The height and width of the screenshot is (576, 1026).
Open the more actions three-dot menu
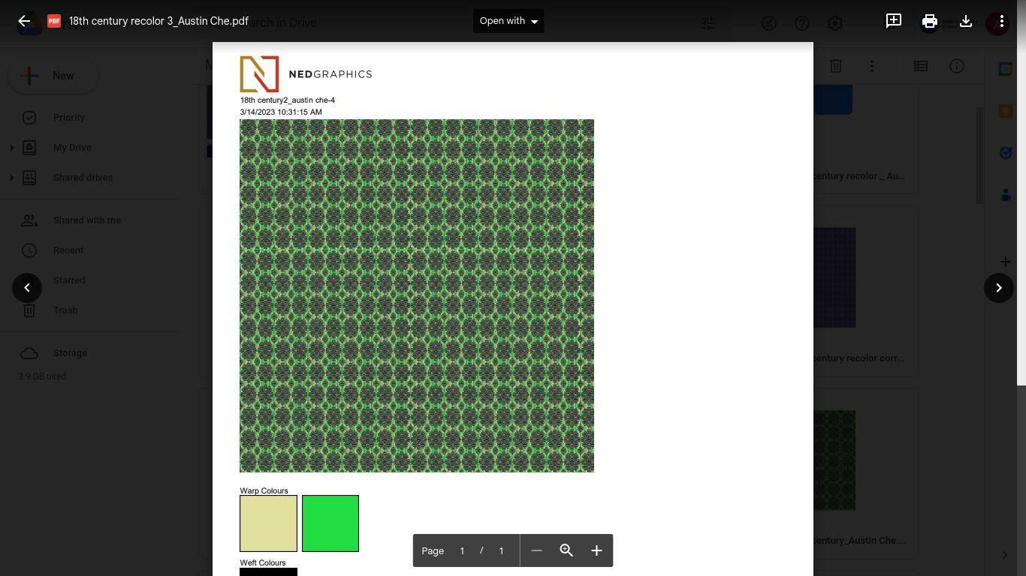pos(1001,21)
